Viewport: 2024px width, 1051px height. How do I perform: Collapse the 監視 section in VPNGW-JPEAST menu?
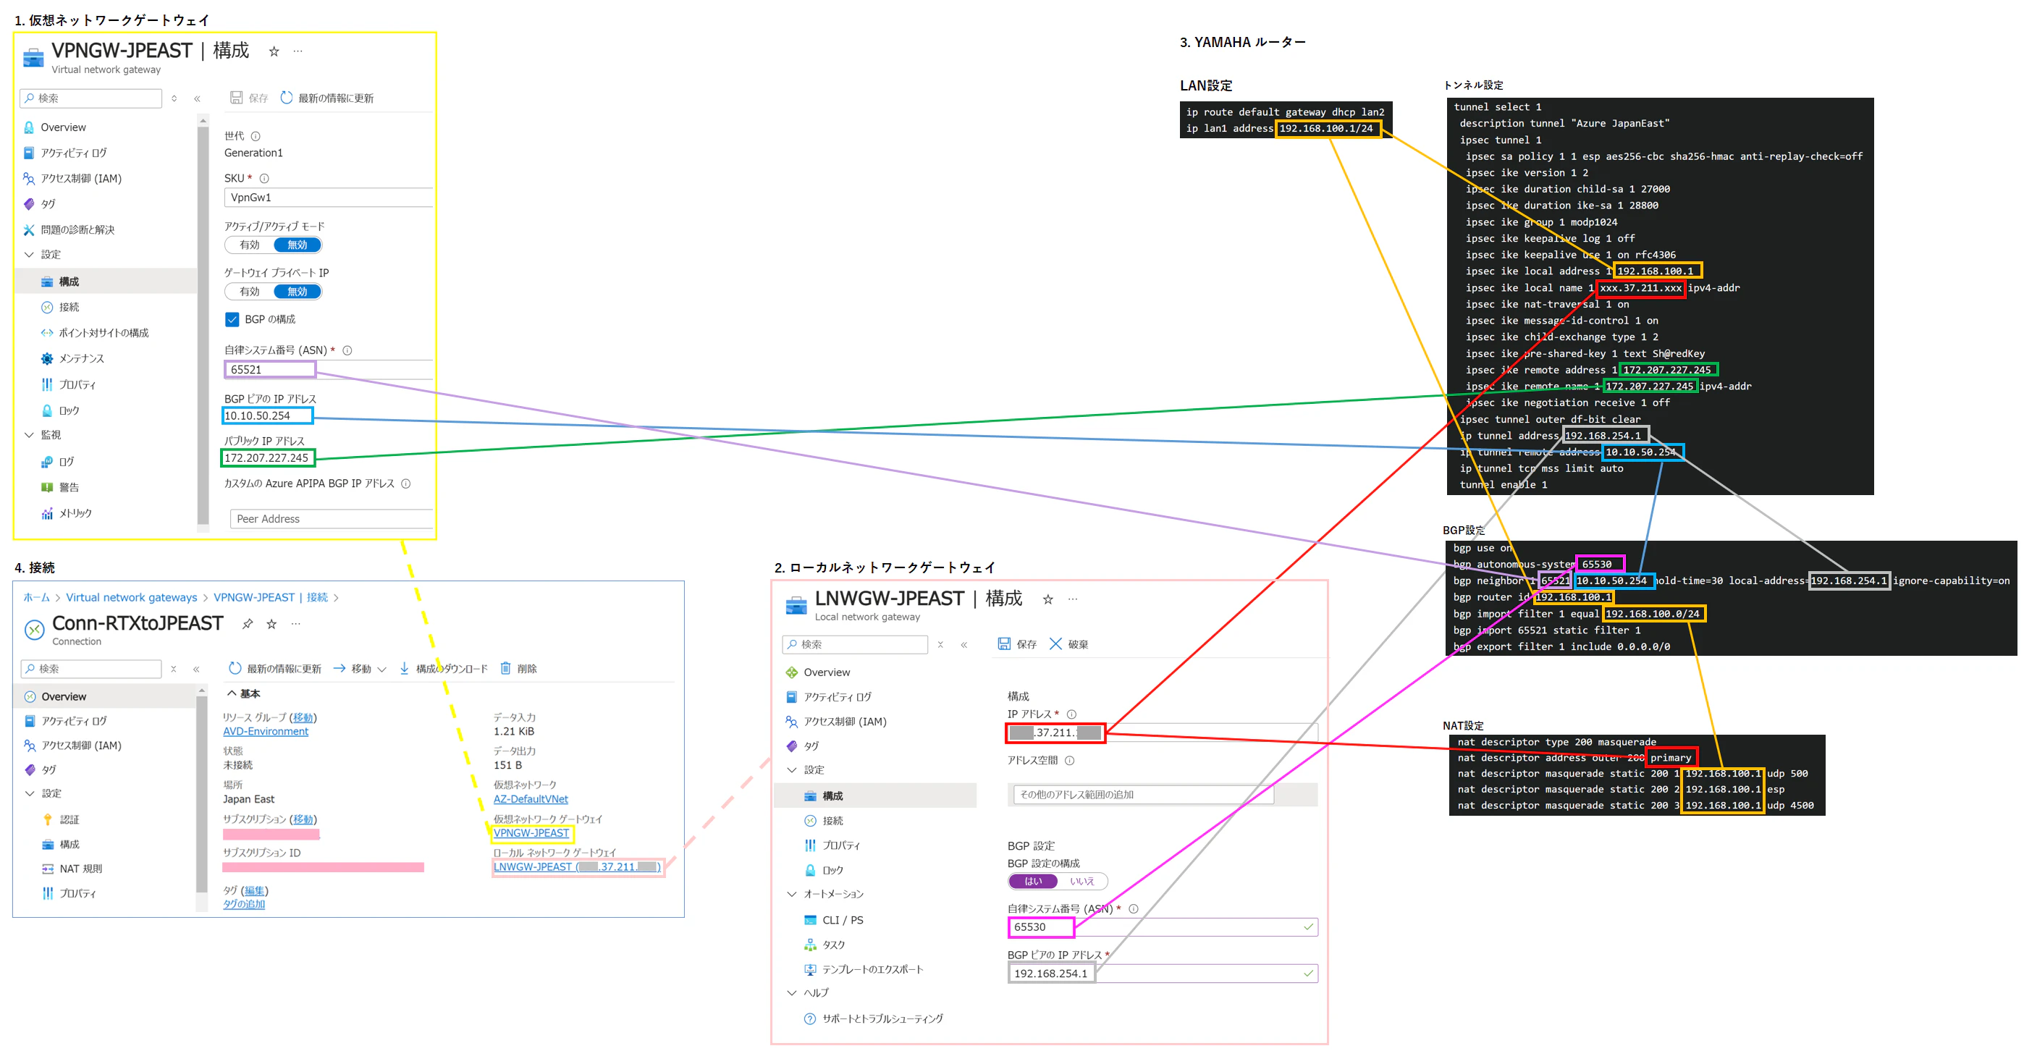(29, 434)
